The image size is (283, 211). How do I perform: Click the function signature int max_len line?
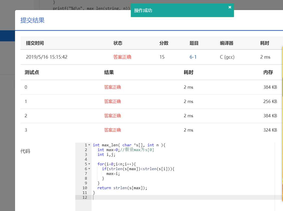(x=129, y=145)
